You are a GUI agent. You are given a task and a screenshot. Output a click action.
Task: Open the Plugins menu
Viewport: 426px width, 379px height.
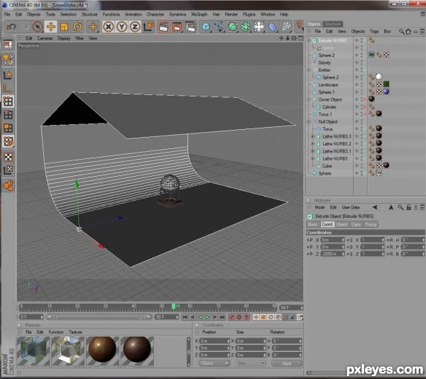249,14
